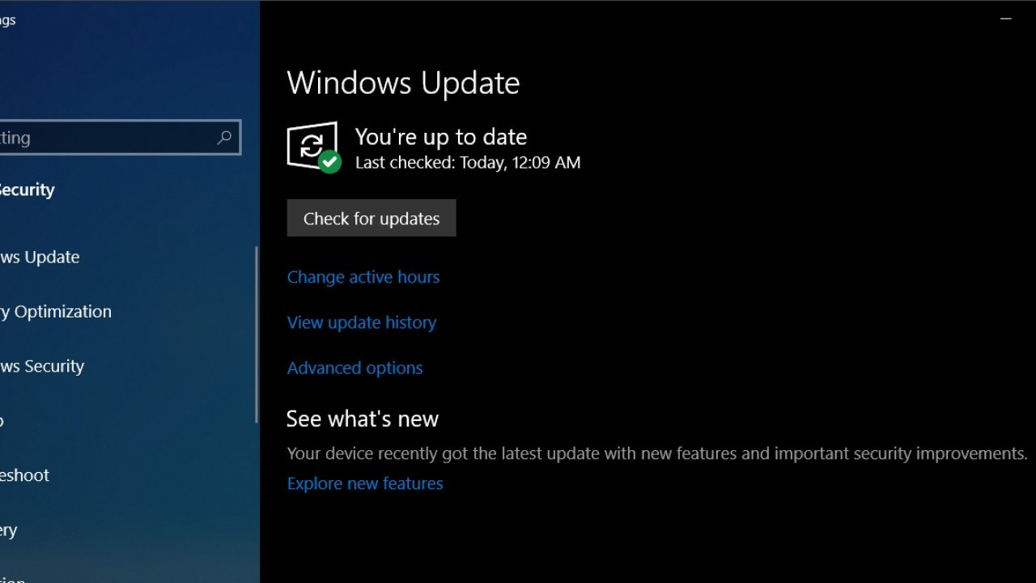Open the Change active hours link
Screen dimensions: 1036x583
point(363,277)
